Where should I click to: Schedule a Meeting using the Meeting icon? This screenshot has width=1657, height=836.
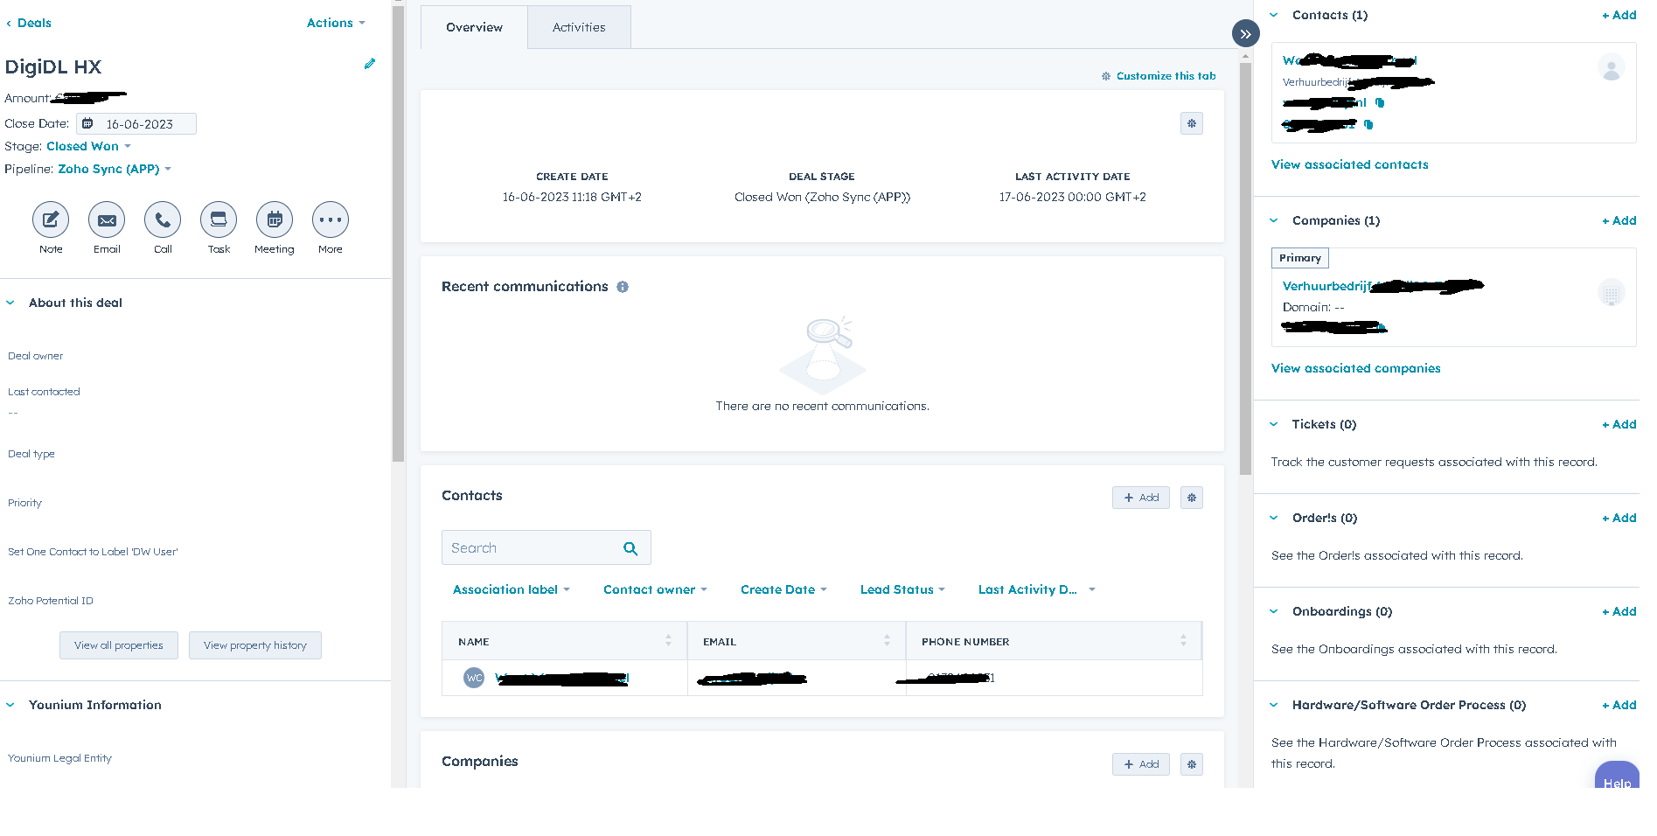(x=274, y=220)
